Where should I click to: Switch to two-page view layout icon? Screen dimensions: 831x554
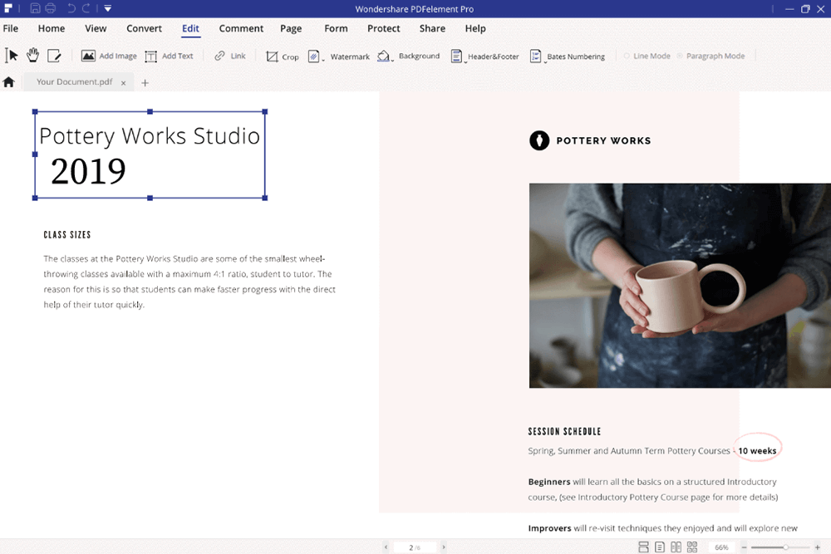tap(676, 547)
